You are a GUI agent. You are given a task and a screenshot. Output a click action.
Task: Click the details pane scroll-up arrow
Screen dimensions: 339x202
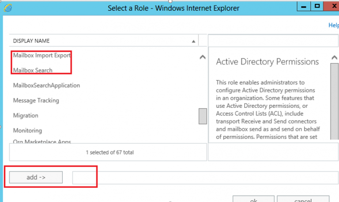click(x=334, y=57)
